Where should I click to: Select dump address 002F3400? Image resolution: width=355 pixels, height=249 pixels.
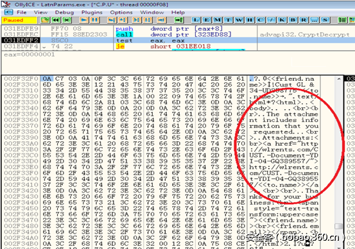[x=21, y=179]
